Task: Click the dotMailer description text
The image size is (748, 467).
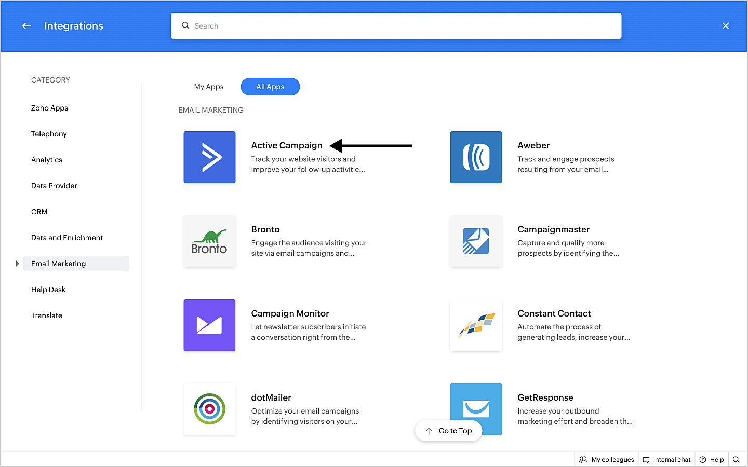Action: (x=305, y=416)
